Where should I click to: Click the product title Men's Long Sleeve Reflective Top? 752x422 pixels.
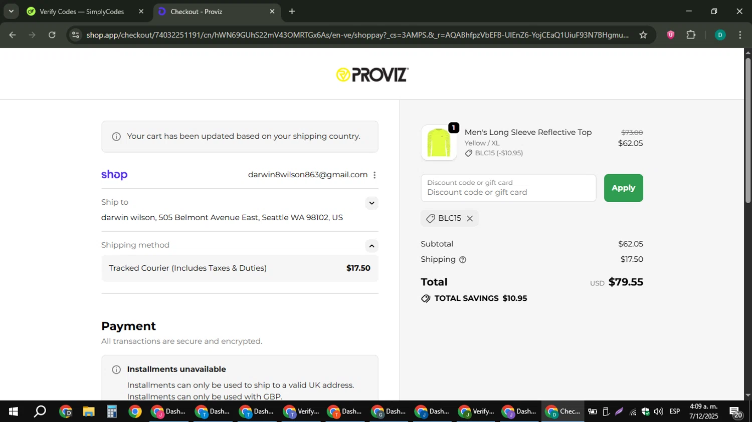pyautogui.click(x=528, y=132)
